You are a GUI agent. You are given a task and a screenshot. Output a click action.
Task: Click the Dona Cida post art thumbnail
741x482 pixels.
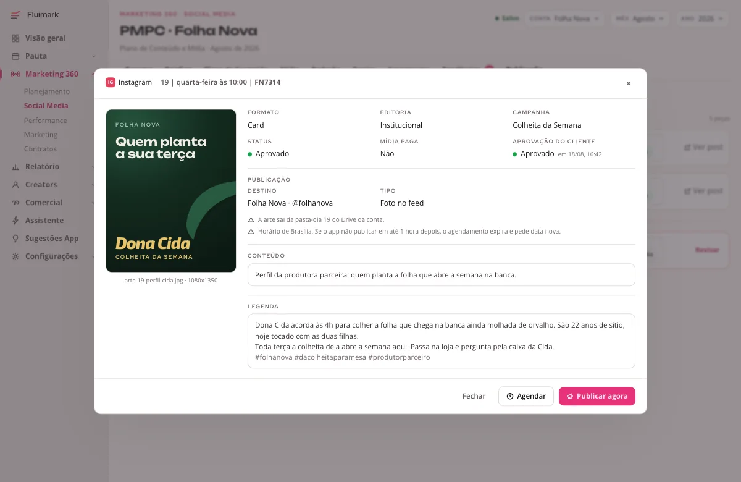(x=171, y=190)
